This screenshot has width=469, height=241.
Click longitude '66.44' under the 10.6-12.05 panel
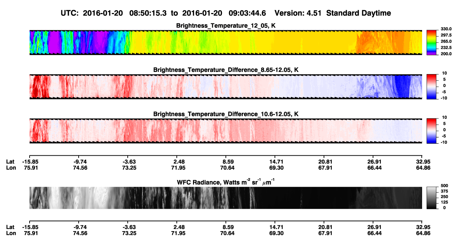point(374,168)
